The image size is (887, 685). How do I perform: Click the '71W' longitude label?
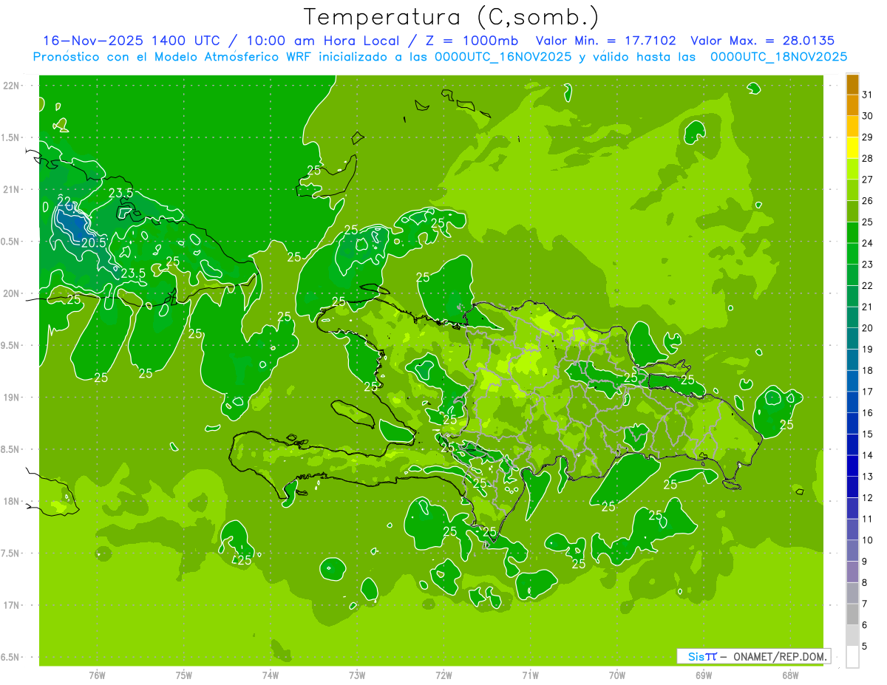[x=530, y=675]
